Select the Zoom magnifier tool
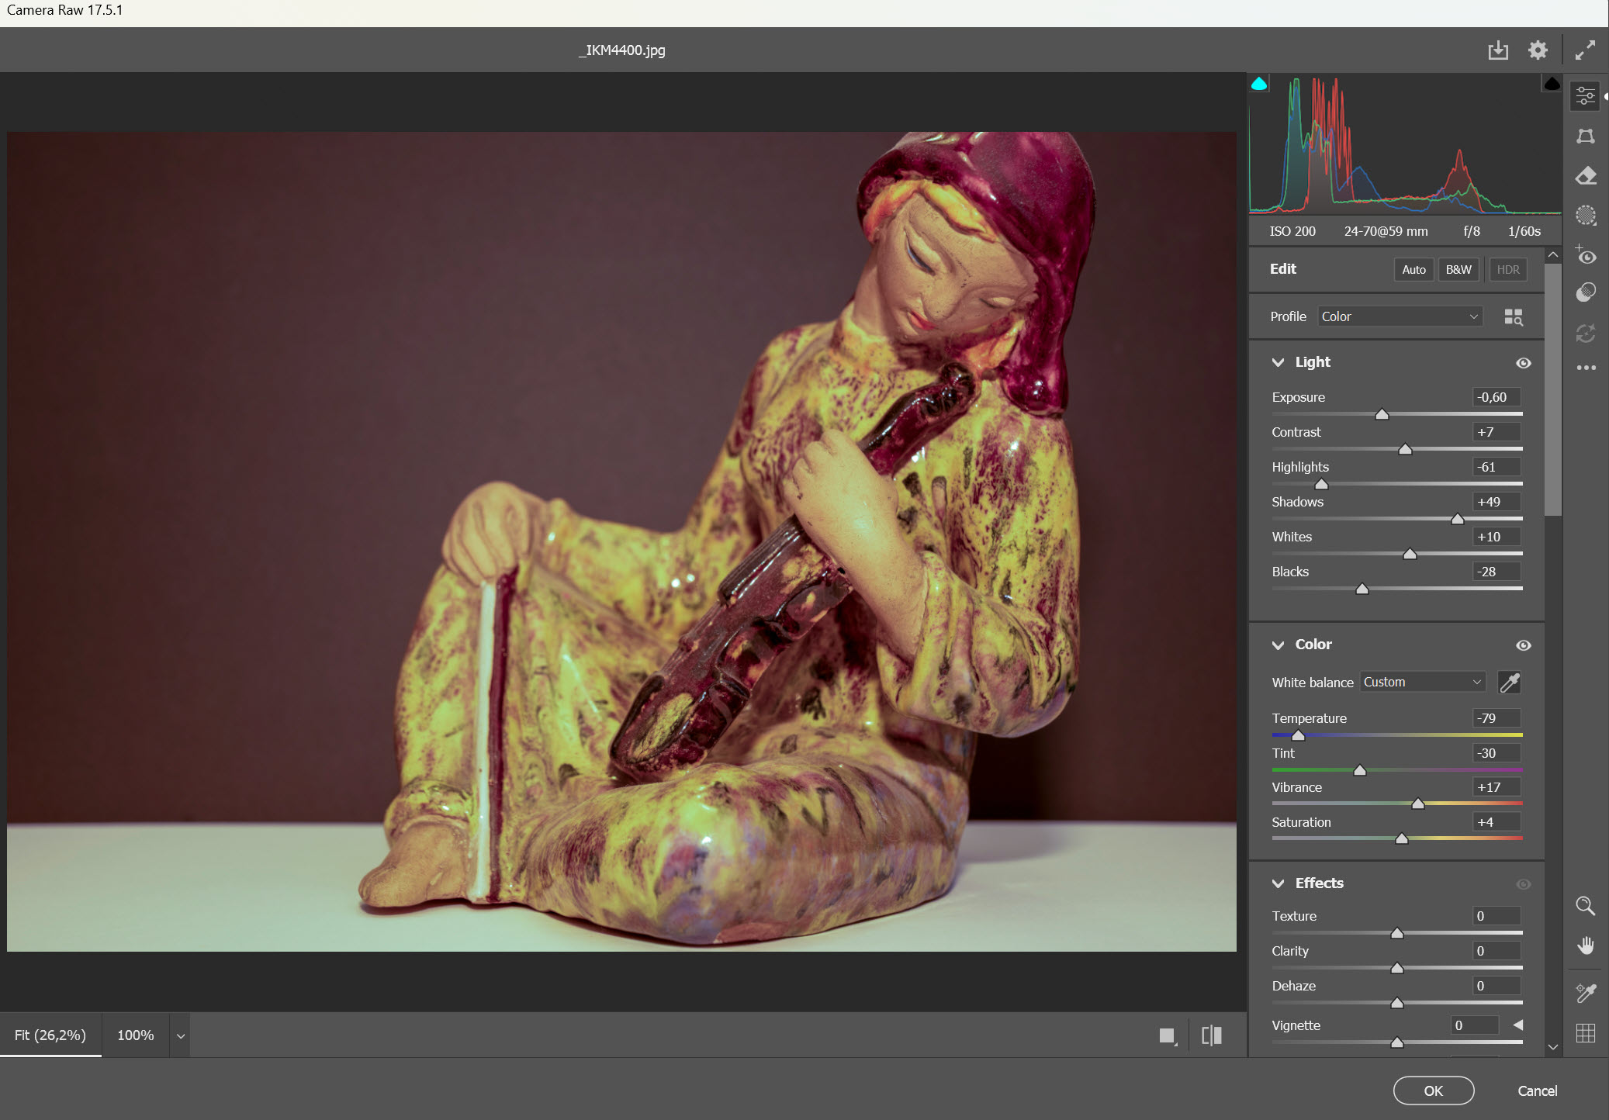Image resolution: width=1609 pixels, height=1120 pixels. pyautogui.click(x=1586, y=906)
